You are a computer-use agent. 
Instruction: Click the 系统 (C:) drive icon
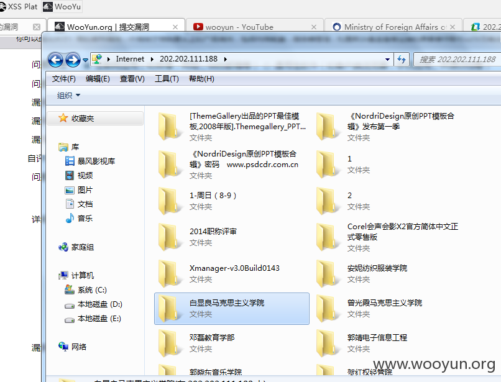point(70,289)
